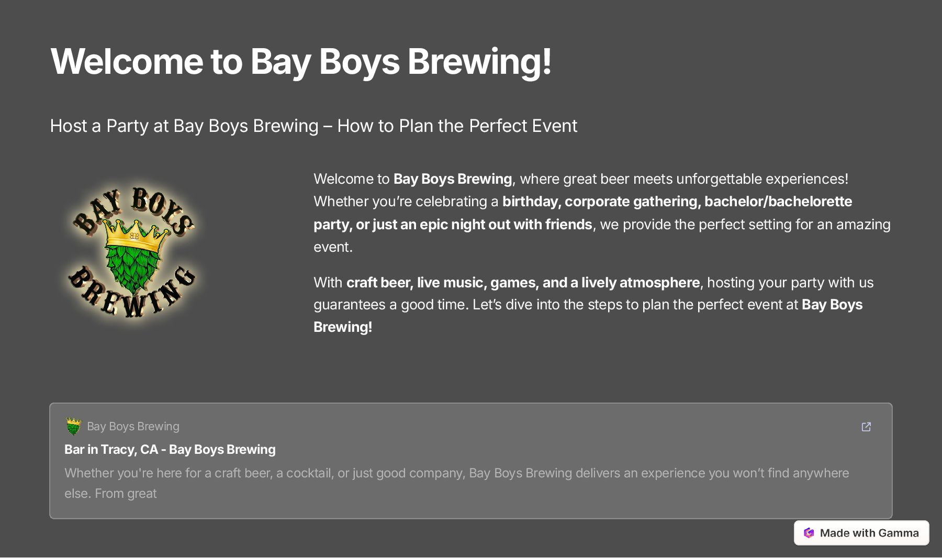Click the link card description text
Viewport: 942px width, 558px height.
(x=457, y=483)
